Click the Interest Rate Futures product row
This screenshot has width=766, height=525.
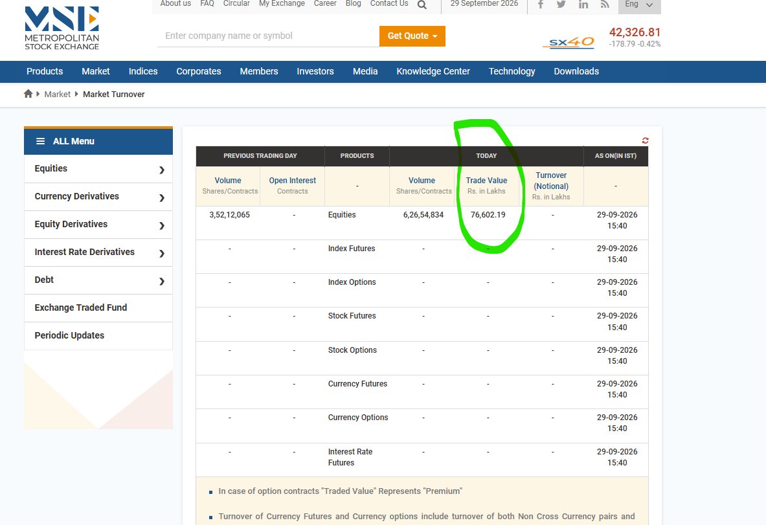click(422, 460)
